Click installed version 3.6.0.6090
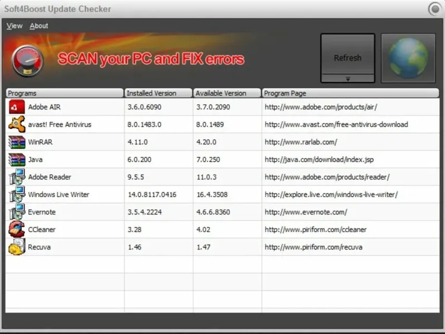 pos(145,107)
